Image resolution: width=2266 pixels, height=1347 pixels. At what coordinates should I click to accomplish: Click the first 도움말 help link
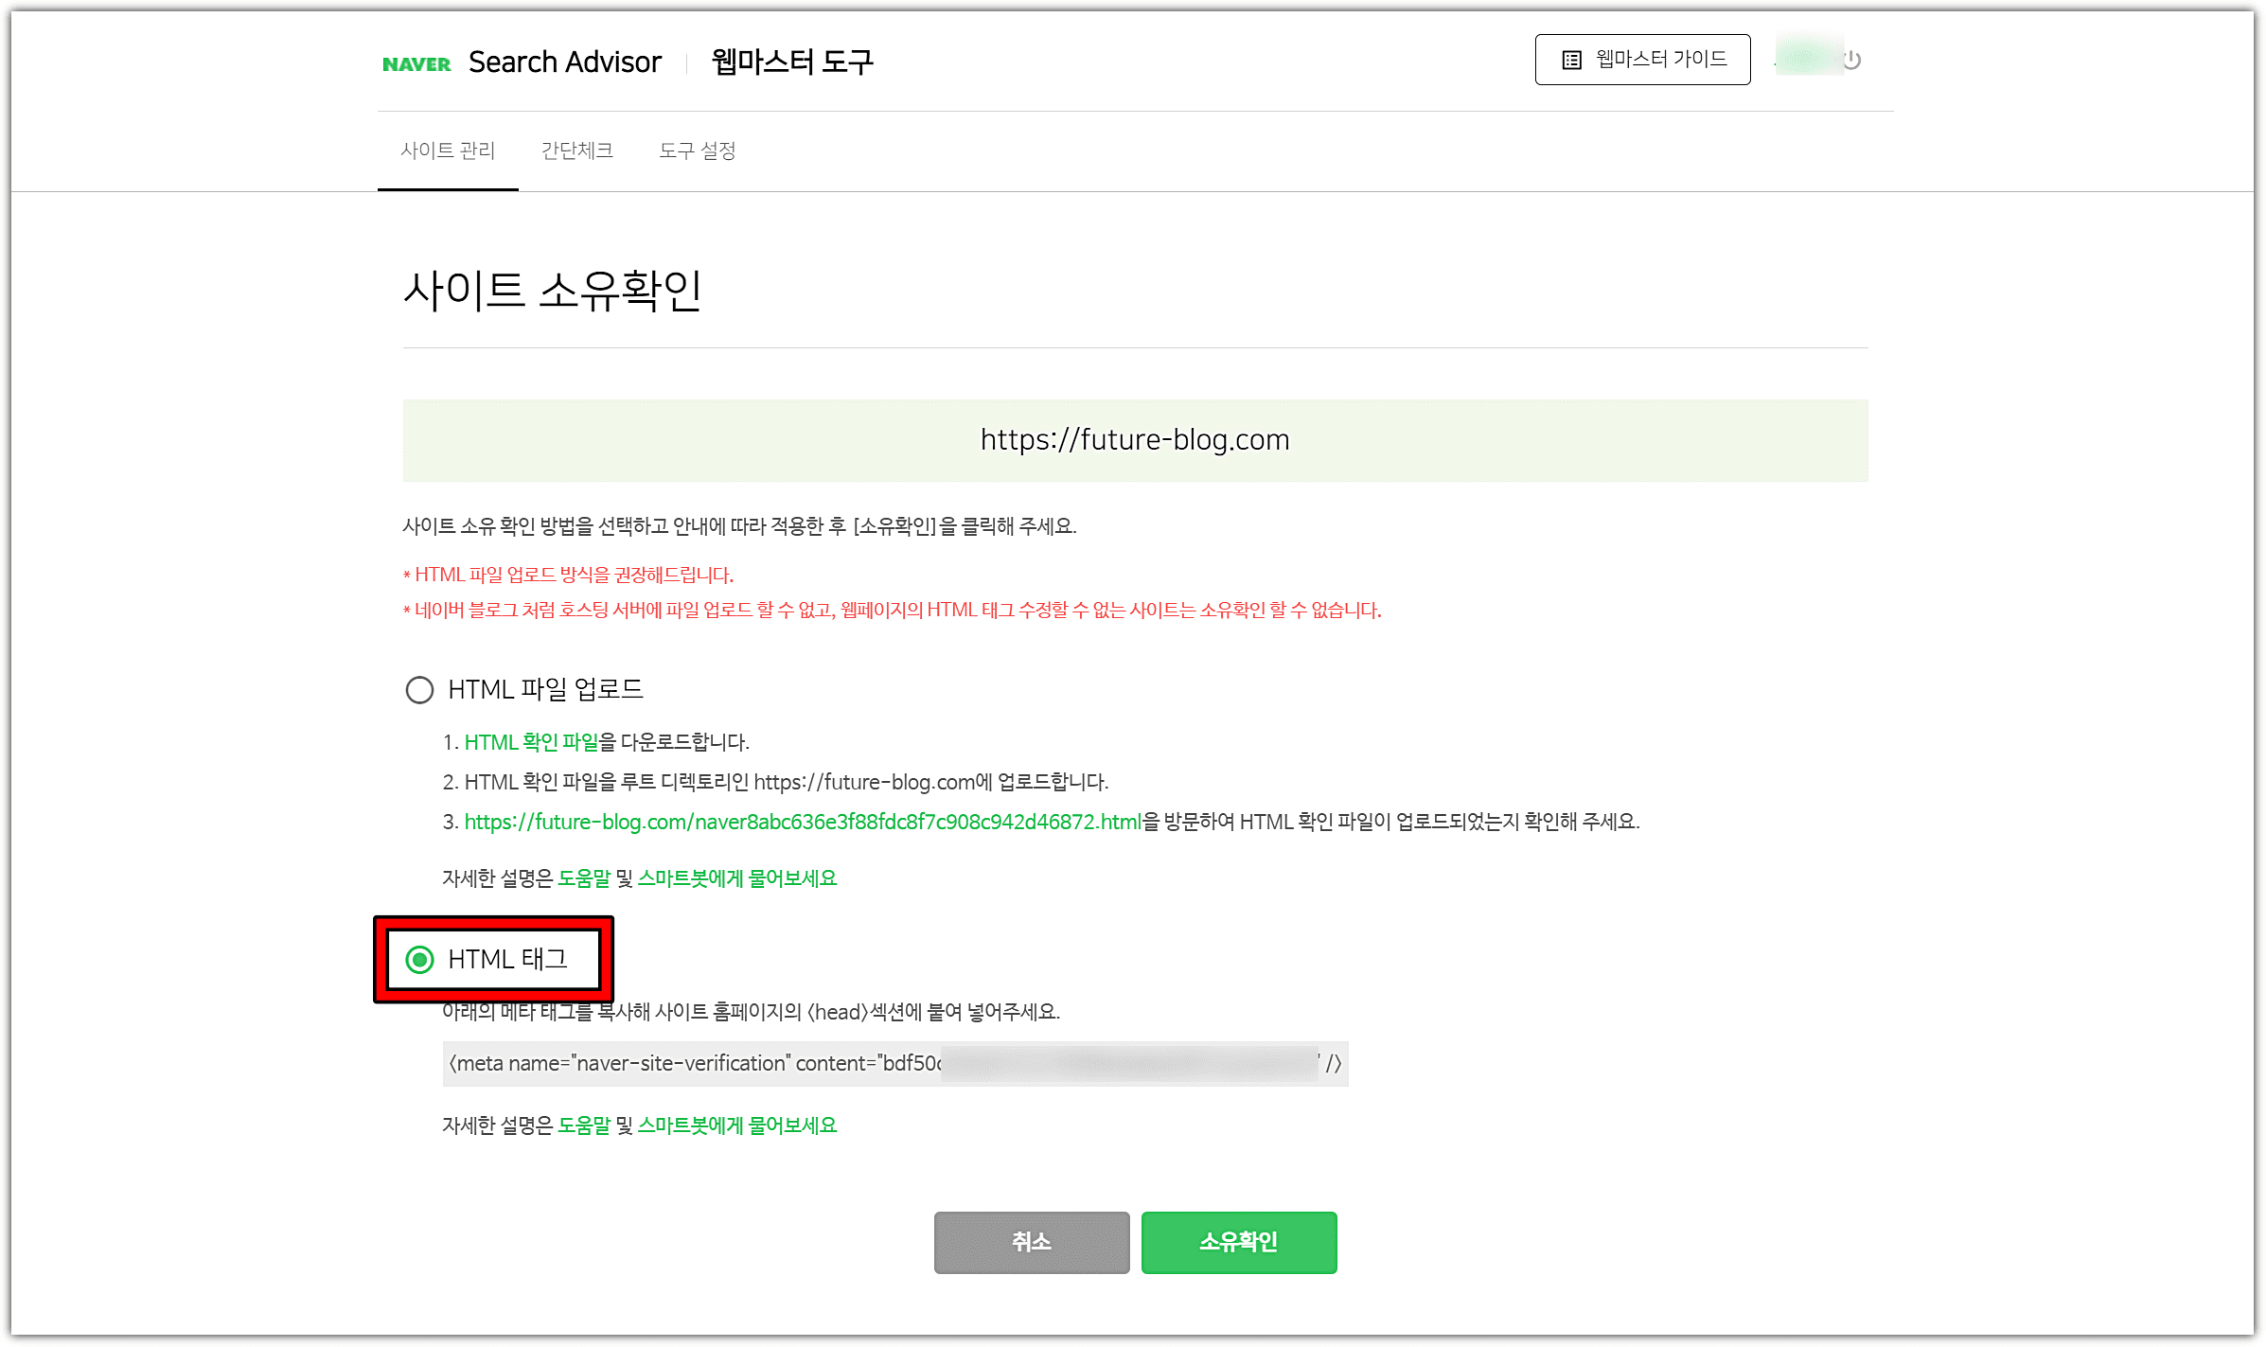tap(584, 878)
